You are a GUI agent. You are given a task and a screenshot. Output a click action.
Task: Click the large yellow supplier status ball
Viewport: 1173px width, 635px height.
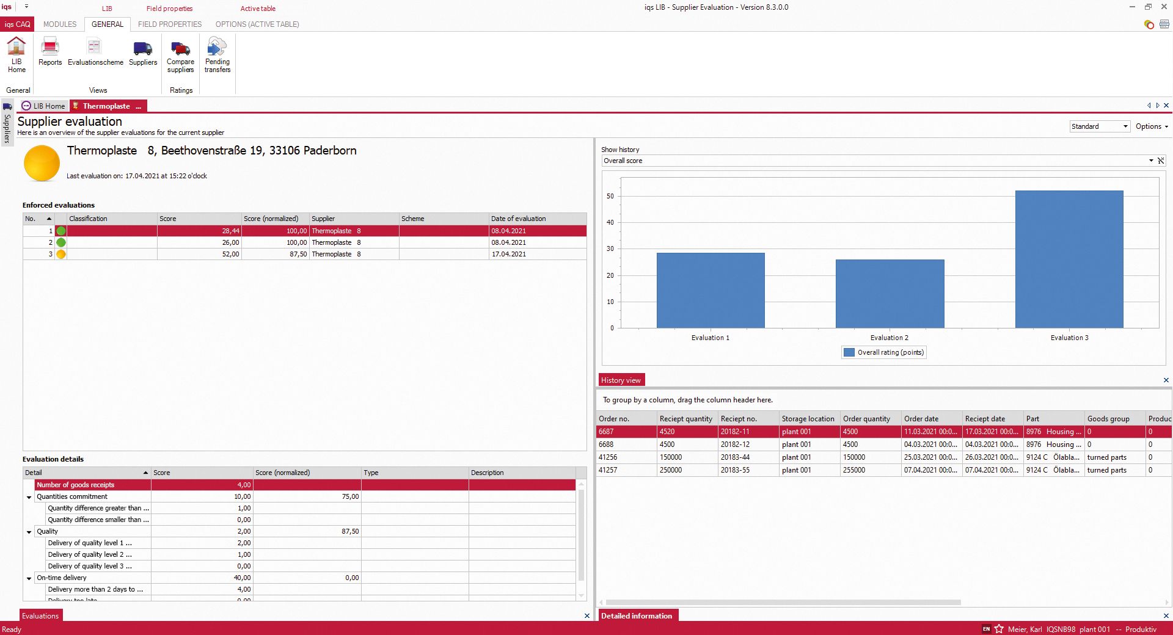click(42, 163)
